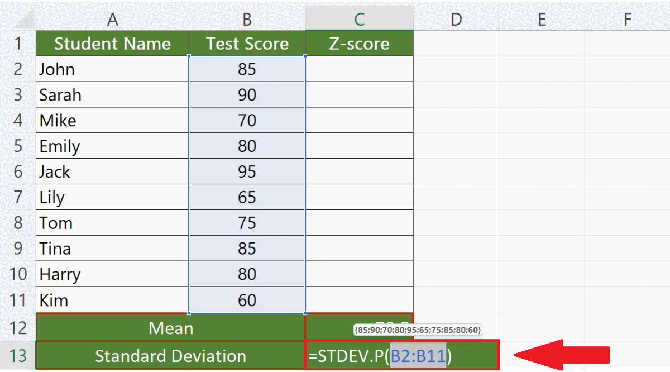Select Kim's test score cell showing 60
Image resolution: width=670 pixels, height=372 pixels.
coord(247,300)
